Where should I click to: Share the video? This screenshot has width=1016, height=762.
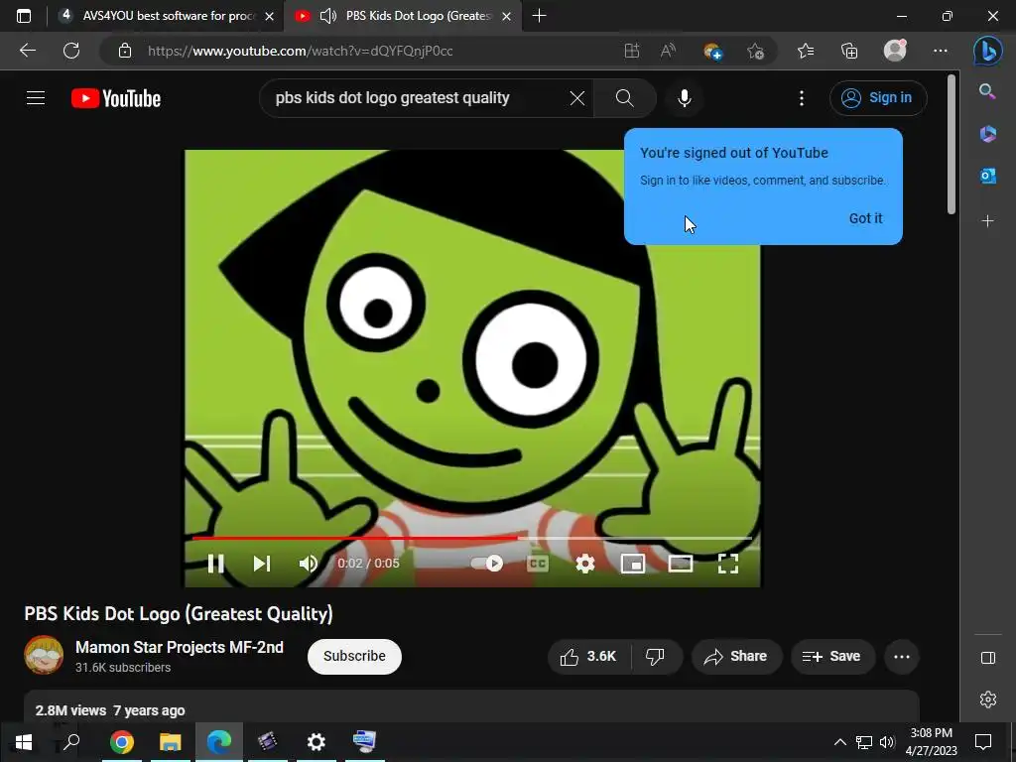tap(736, 657)
